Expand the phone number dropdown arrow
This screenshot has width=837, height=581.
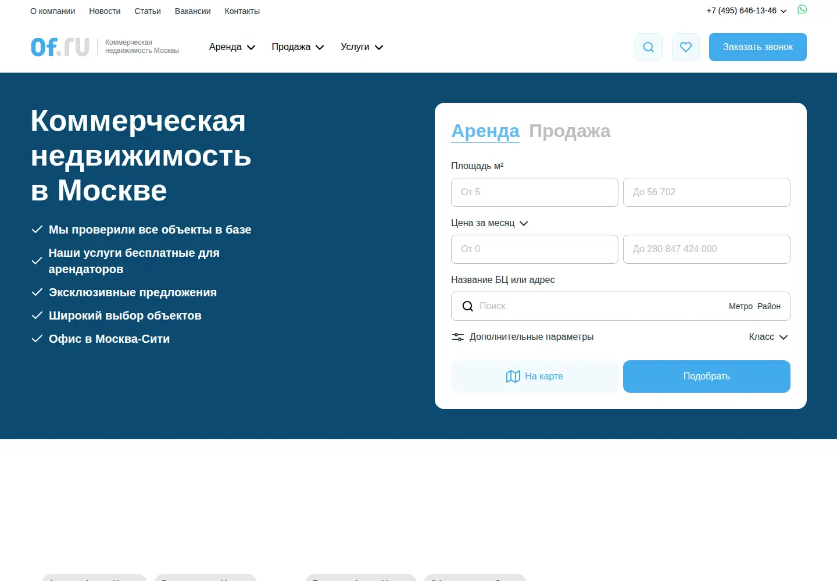click(x=784, y=11)
